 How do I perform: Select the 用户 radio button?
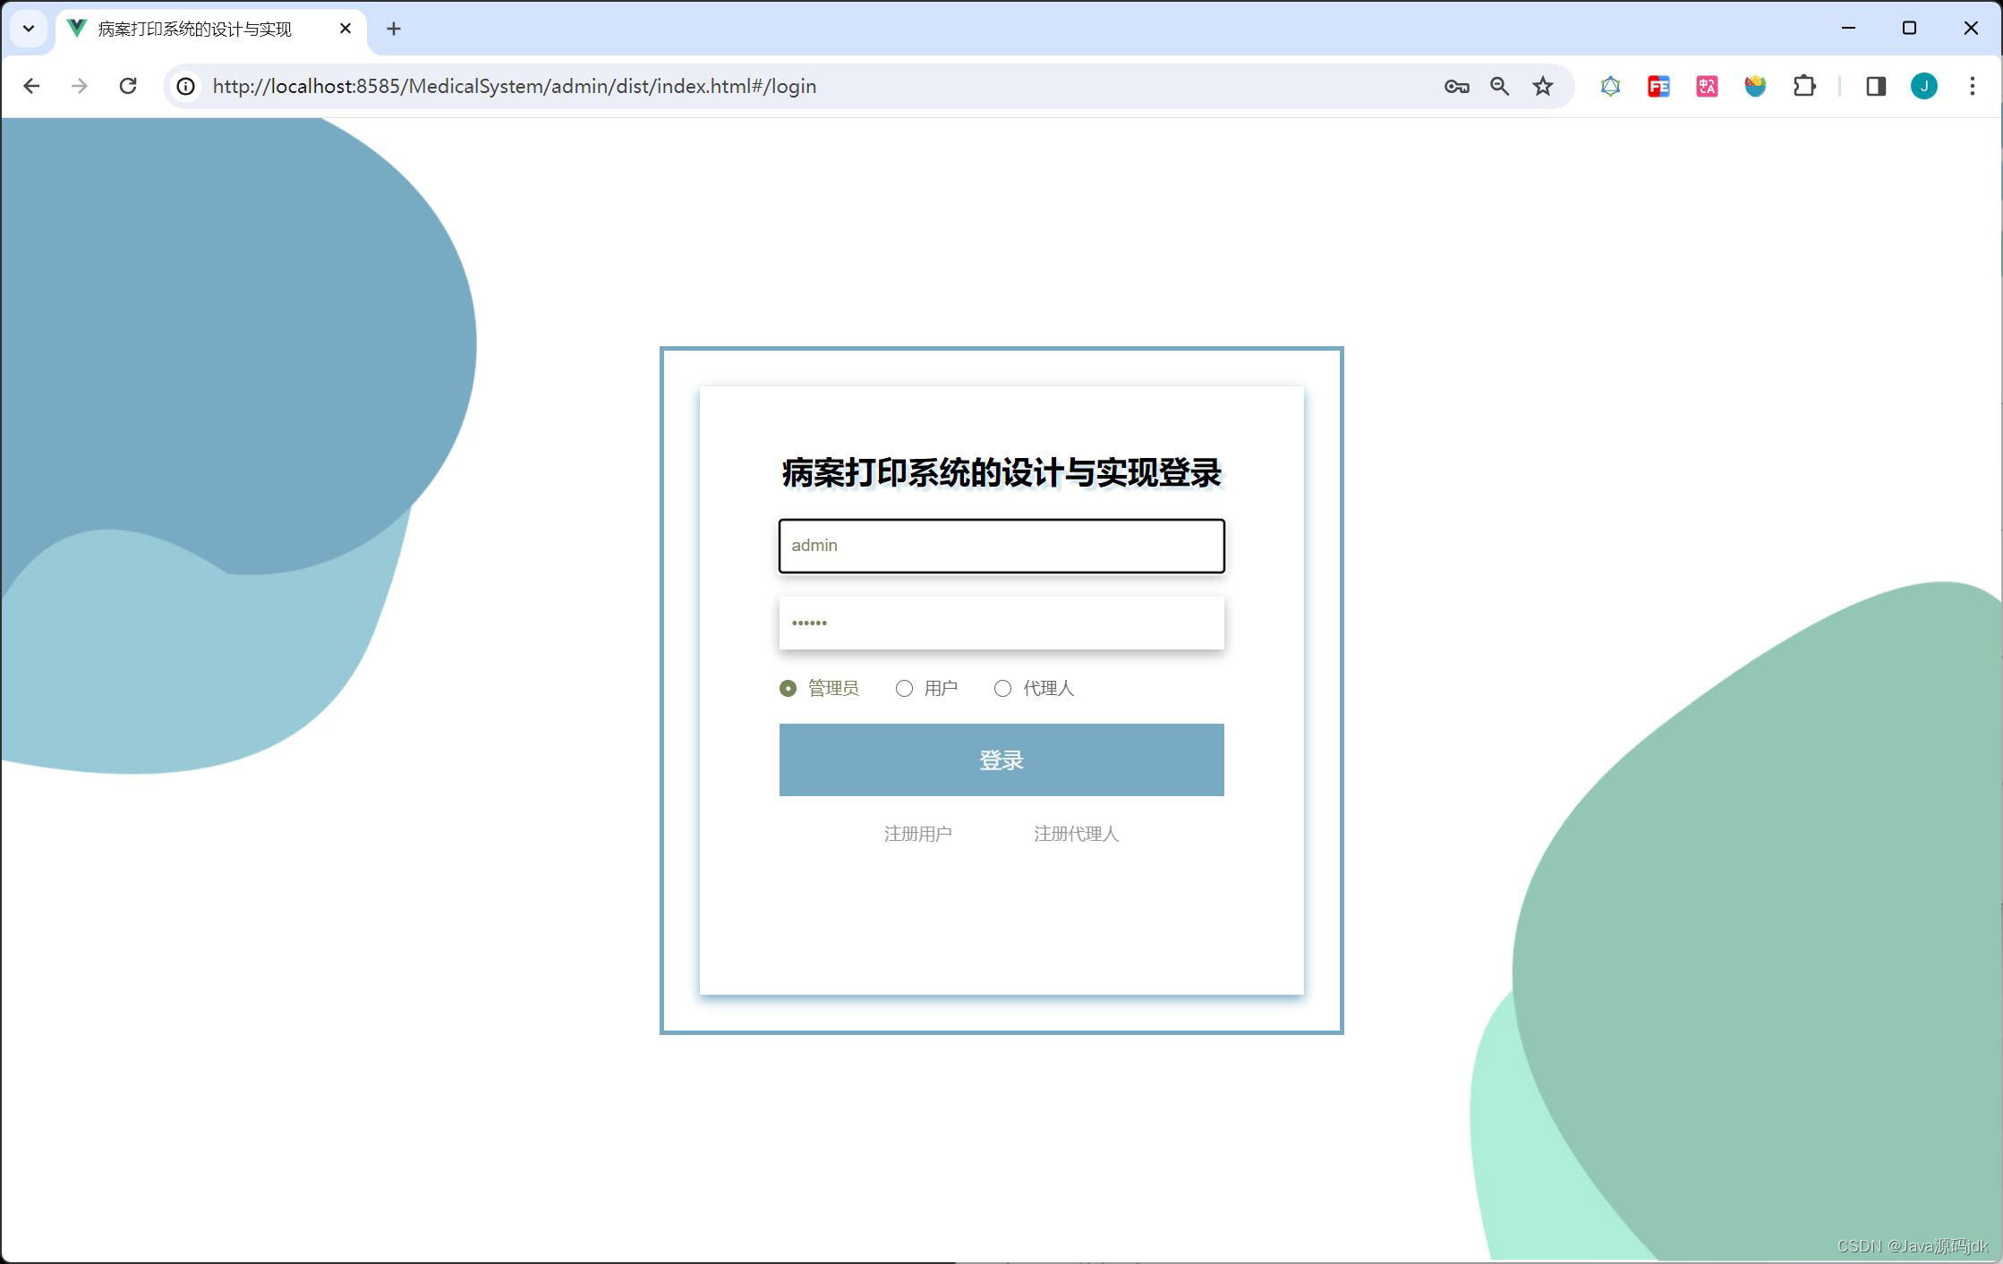904,688
